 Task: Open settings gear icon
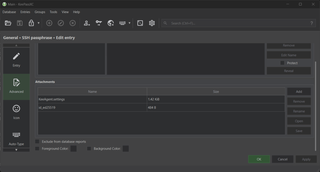152,23
